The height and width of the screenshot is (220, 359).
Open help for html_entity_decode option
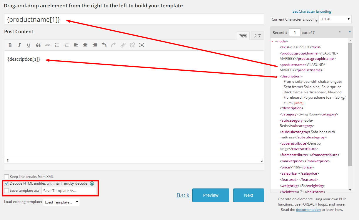[x=92, y=183]
